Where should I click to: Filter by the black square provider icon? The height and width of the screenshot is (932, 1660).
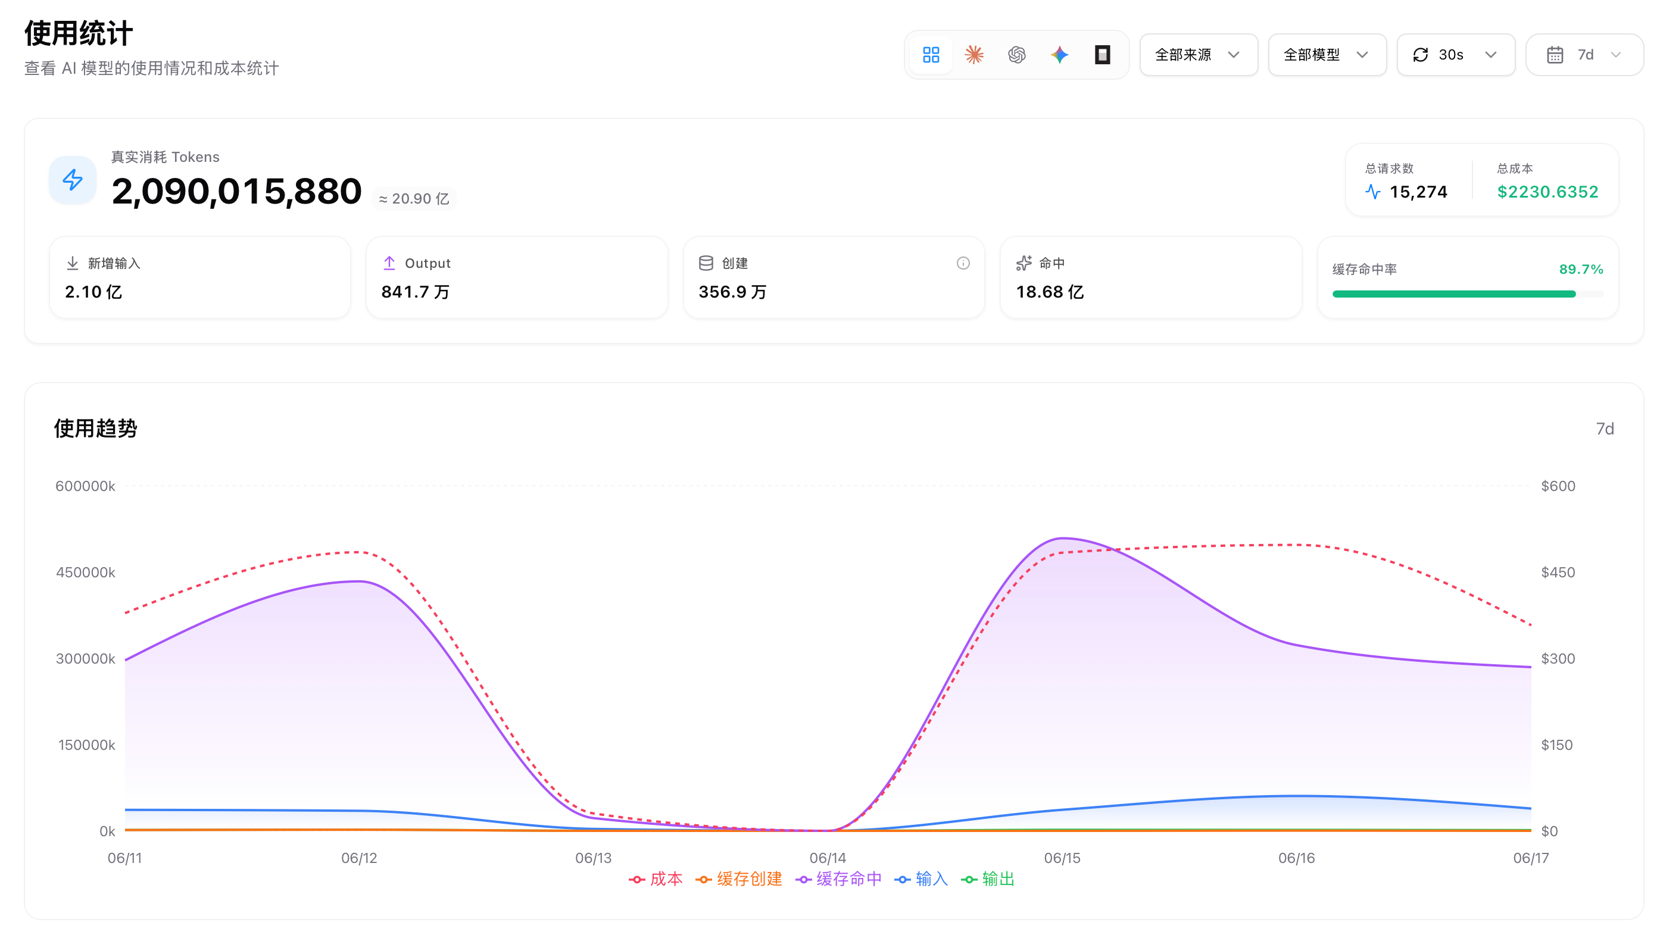[x=1102, y=55]
